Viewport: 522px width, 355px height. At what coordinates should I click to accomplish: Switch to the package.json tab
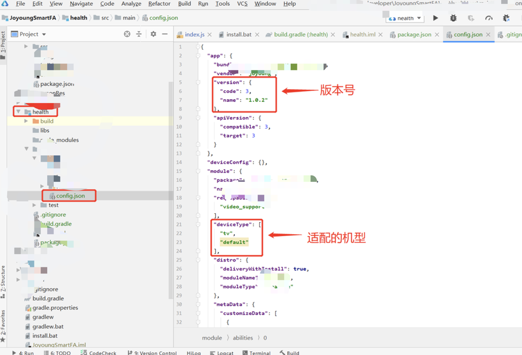tap(414, 34)
